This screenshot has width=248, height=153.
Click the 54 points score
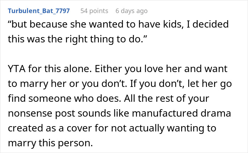(x=94, y=11)
